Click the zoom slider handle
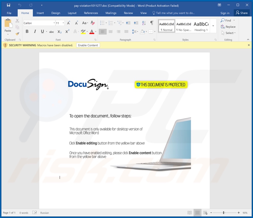 tap(224, 213)
